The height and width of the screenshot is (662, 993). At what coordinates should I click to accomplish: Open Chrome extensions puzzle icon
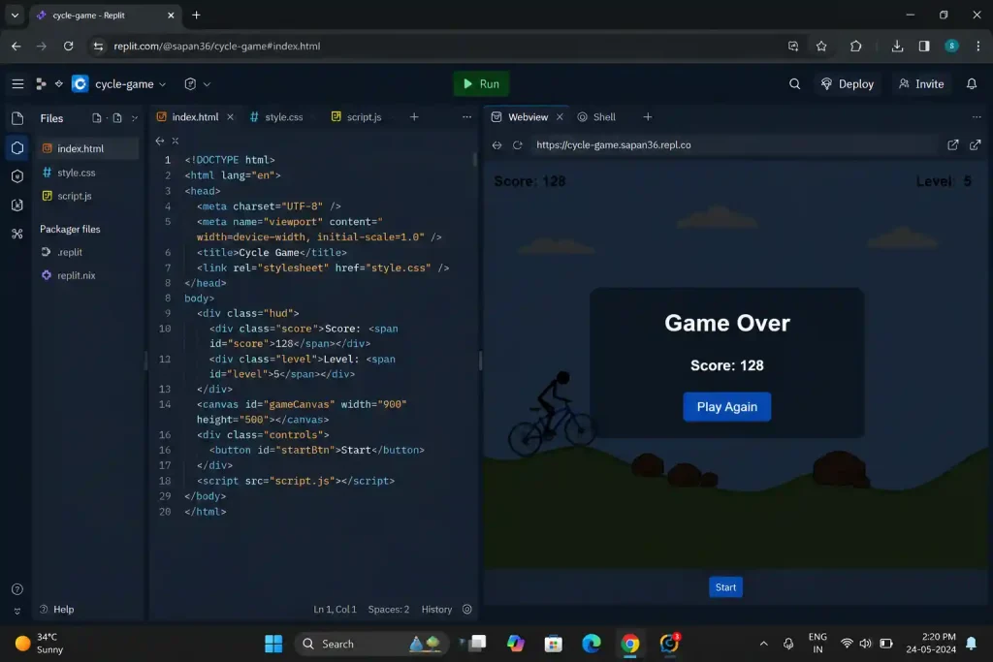(x=855, y=47)
